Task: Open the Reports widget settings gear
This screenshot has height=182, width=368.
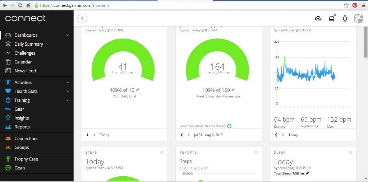Action: click(256, 153)
